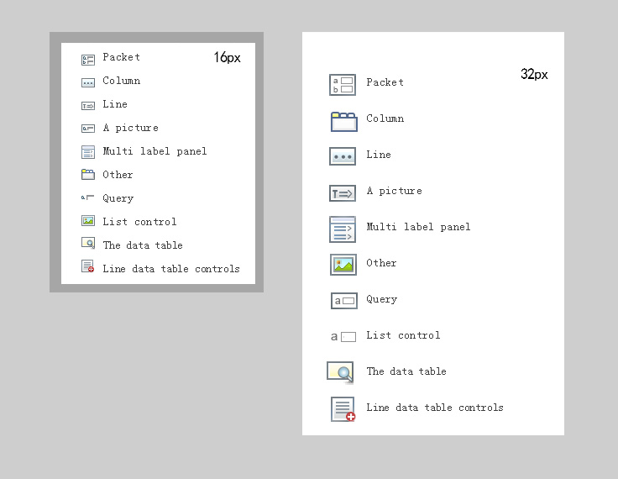Select the small Multi label panel icon

pyautogui.click(x=88, y=152)
